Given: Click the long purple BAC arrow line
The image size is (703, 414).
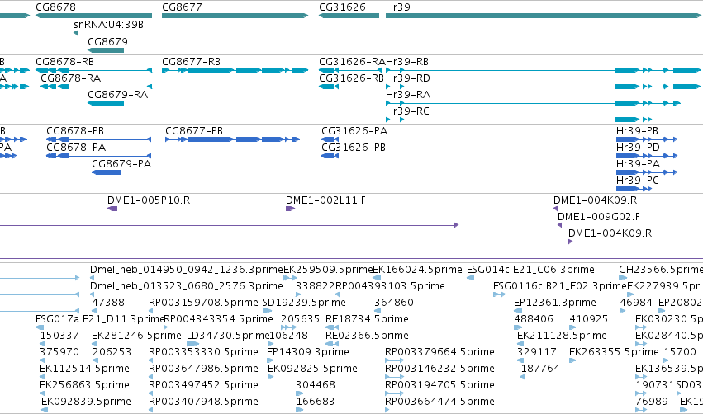Looking at the screenshot, I should pos(229,225).
